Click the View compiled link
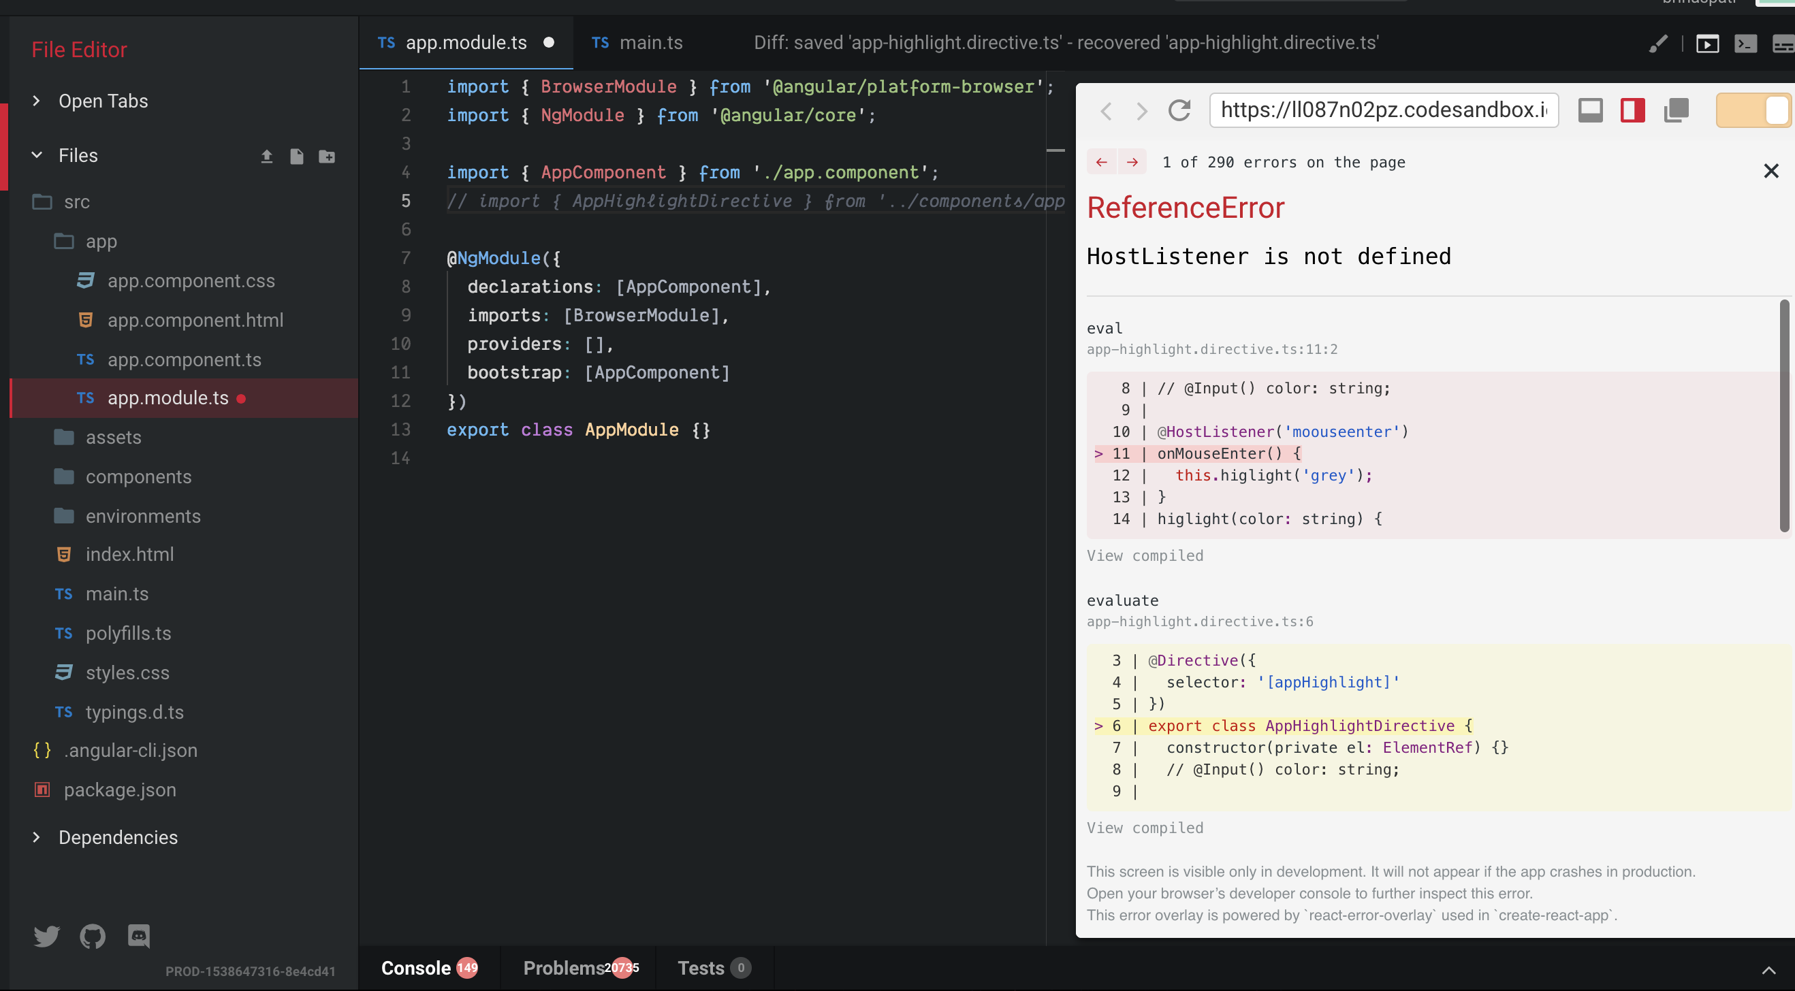The height and width of the screenshot is (991, 1795). (x=1145, y=555)
